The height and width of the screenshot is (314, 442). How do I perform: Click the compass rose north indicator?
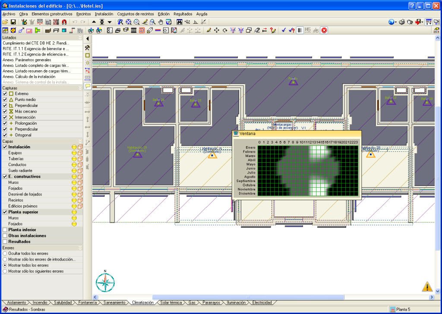[105, 282]
